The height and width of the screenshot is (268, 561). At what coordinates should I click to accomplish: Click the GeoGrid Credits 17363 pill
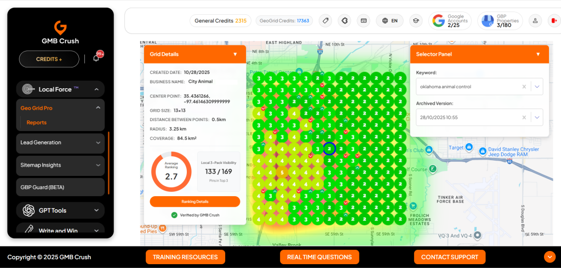284,21
